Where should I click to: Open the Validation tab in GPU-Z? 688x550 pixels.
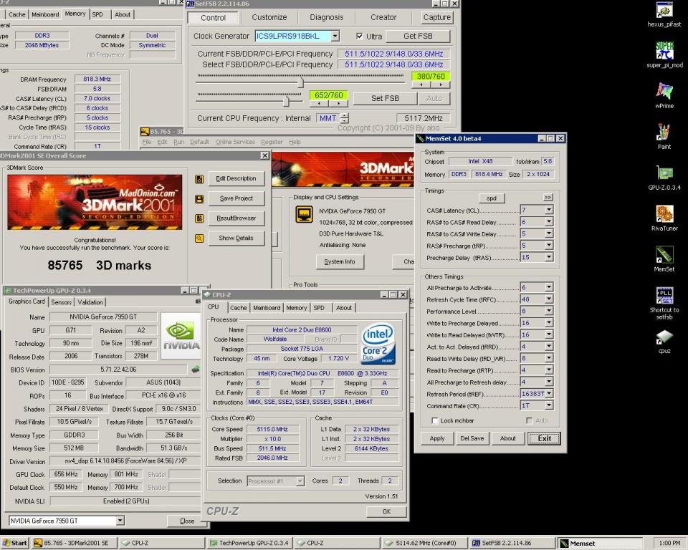pos(90,302)
